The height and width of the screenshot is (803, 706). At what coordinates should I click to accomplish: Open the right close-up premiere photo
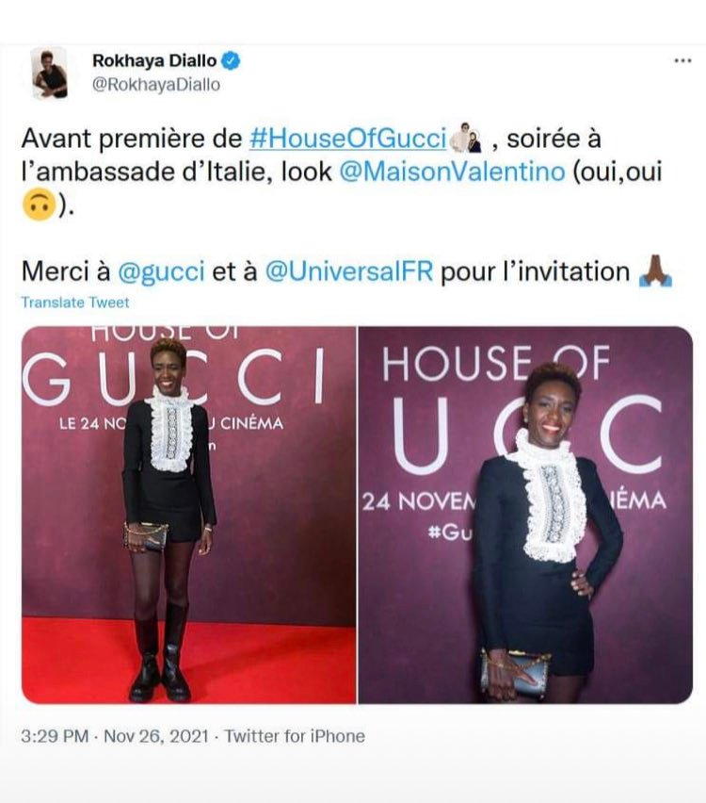(525, 515)
